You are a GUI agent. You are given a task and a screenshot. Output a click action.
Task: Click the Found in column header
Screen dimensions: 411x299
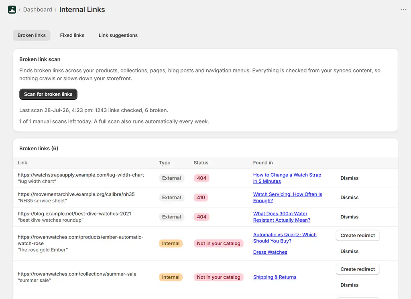tap(263, 163)
